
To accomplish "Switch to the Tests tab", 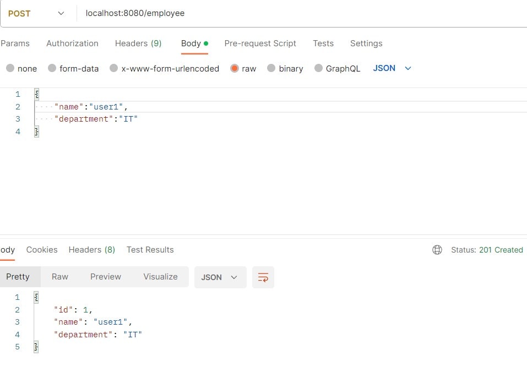I will pos(323,43).
